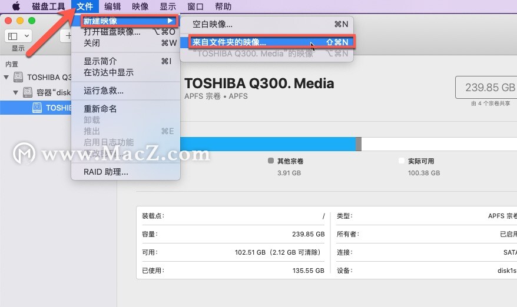This screenshot has height=307, width=517.
Task: Open the 映像 menu
Action: tap(140, 6)
